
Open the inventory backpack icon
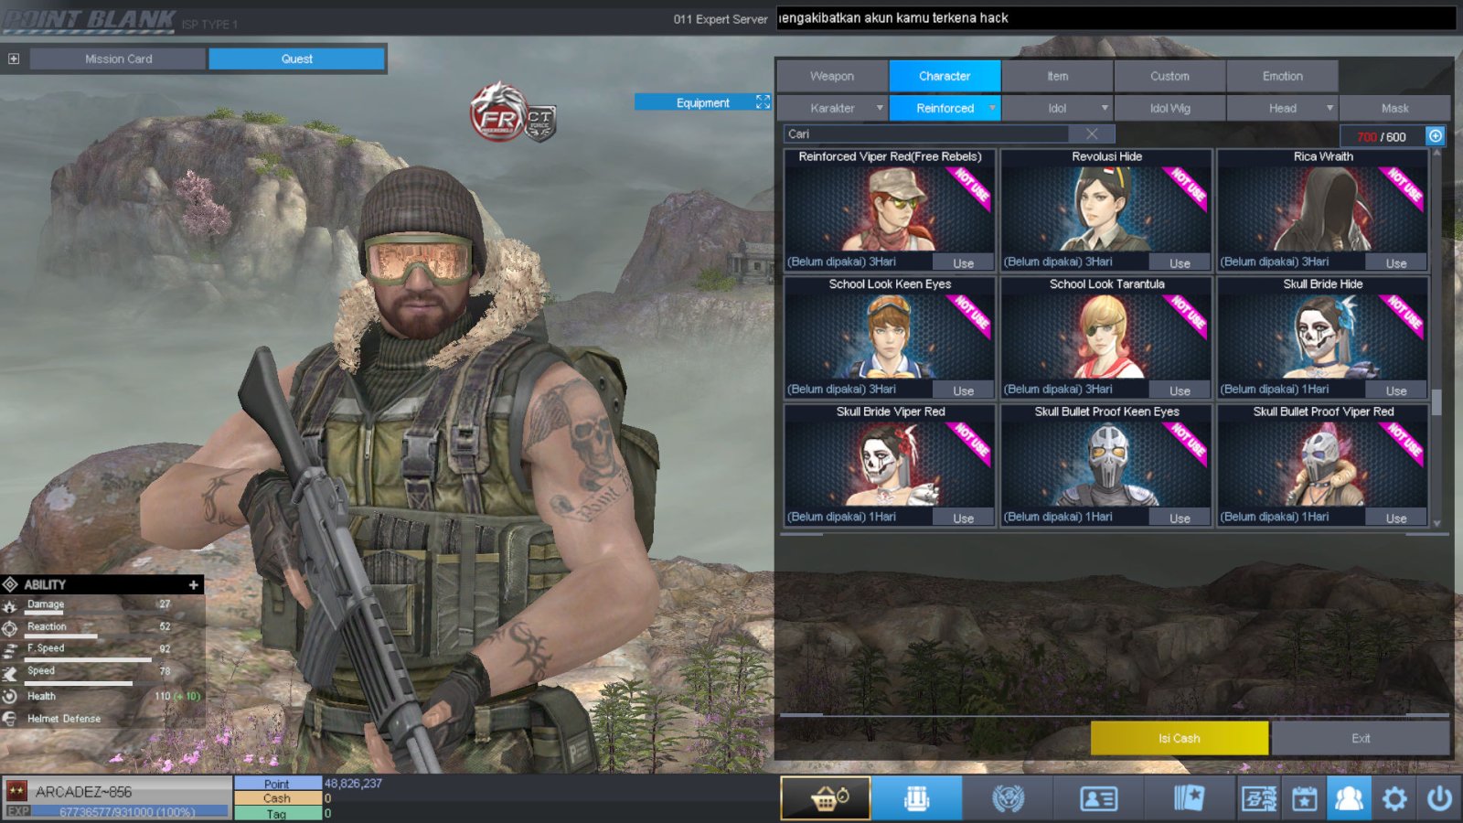click(x=916, y=798)
